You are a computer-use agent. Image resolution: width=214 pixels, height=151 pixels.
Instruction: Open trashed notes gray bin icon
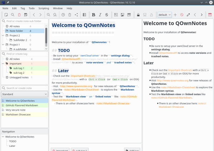pos(70,15)
